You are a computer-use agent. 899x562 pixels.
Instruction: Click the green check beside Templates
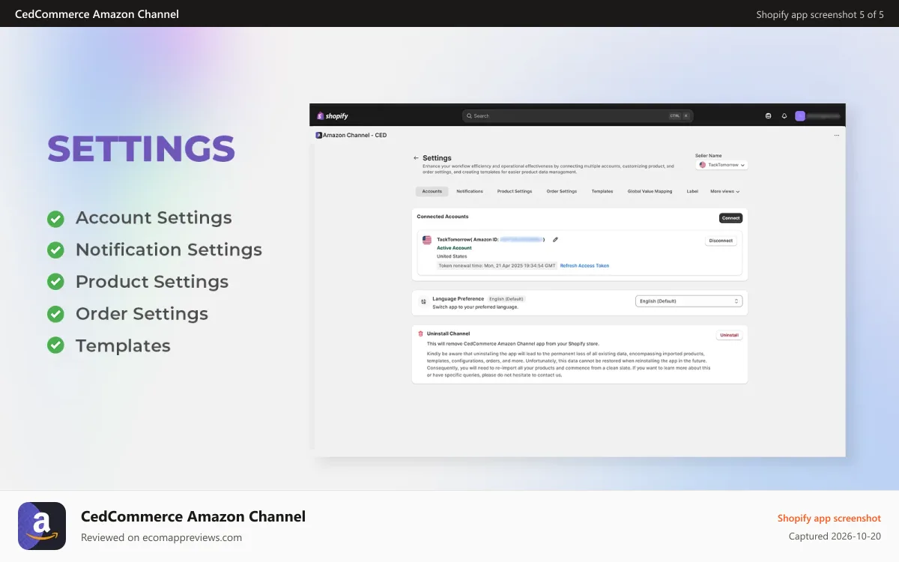point(55,345)
